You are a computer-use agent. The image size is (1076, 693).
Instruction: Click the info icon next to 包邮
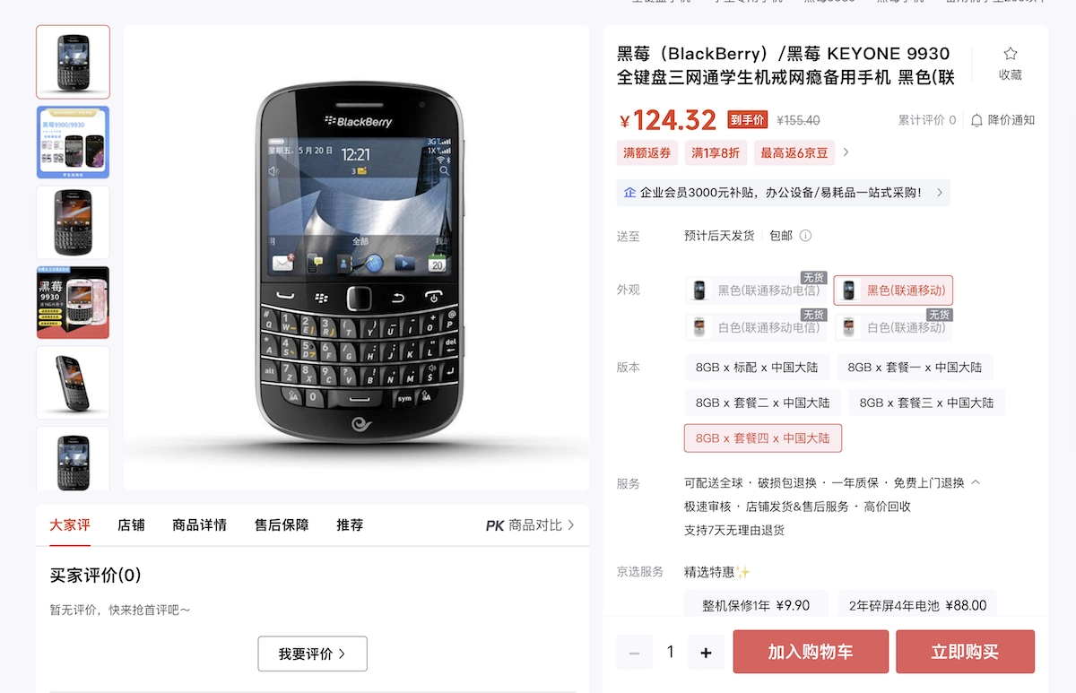coord(805,236)
